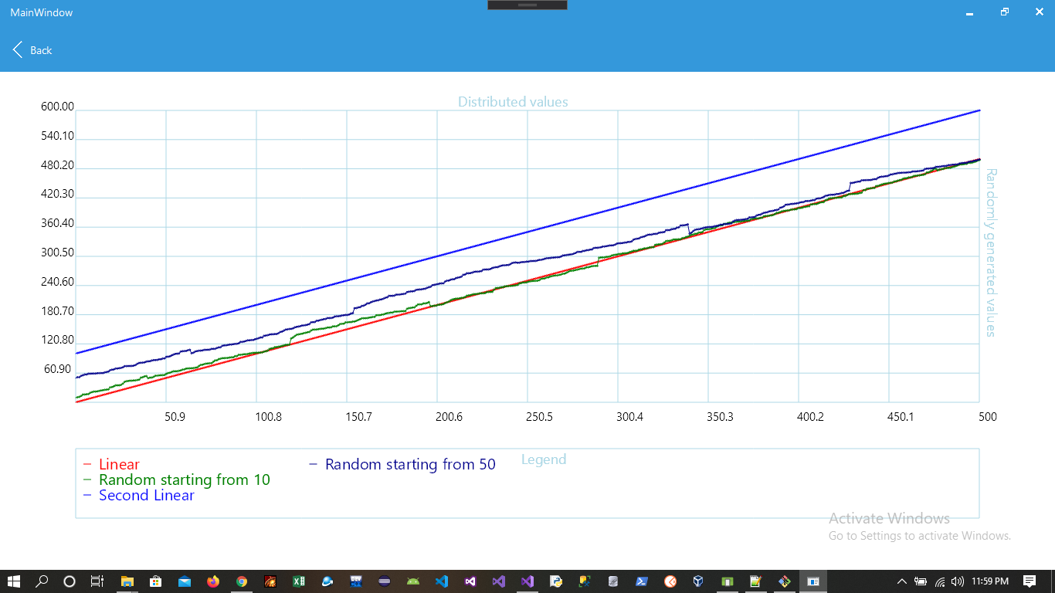The image size is (1055, 593).
Task: Open Android Studio from the taskbar
Action: click(413, 581)
